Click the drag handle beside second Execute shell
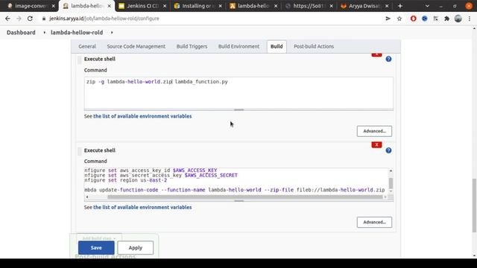 [80, 151]
